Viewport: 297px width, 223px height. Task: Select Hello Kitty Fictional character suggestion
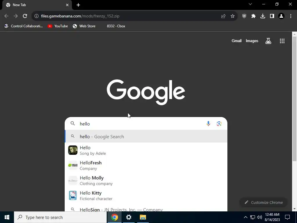click(x=146, y=196)
